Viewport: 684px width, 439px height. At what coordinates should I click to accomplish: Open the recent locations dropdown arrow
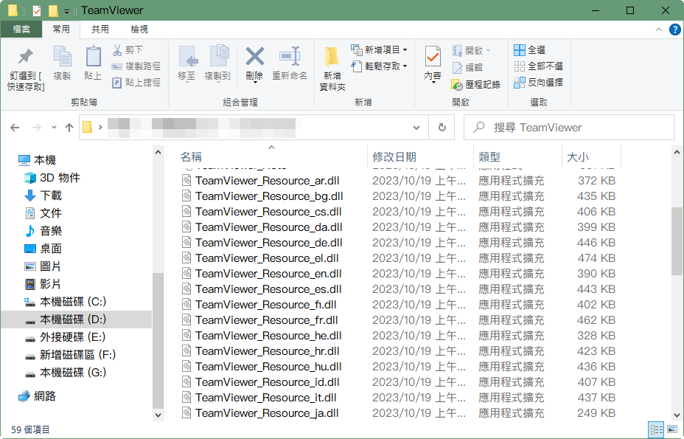coord(54,128)
